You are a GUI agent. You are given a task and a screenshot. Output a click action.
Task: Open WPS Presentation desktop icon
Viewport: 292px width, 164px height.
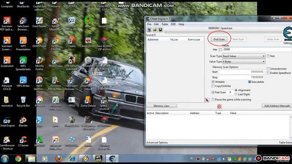pos(23,44)
